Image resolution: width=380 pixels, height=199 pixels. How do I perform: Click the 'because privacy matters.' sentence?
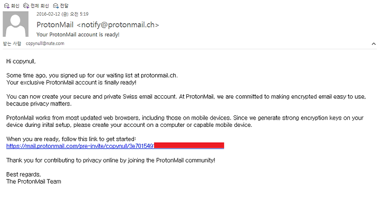pyautogui.click(x=39, y=104)
